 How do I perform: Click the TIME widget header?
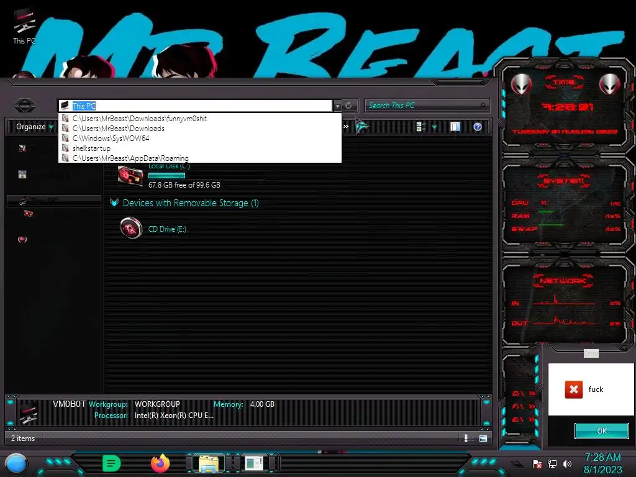564,83
